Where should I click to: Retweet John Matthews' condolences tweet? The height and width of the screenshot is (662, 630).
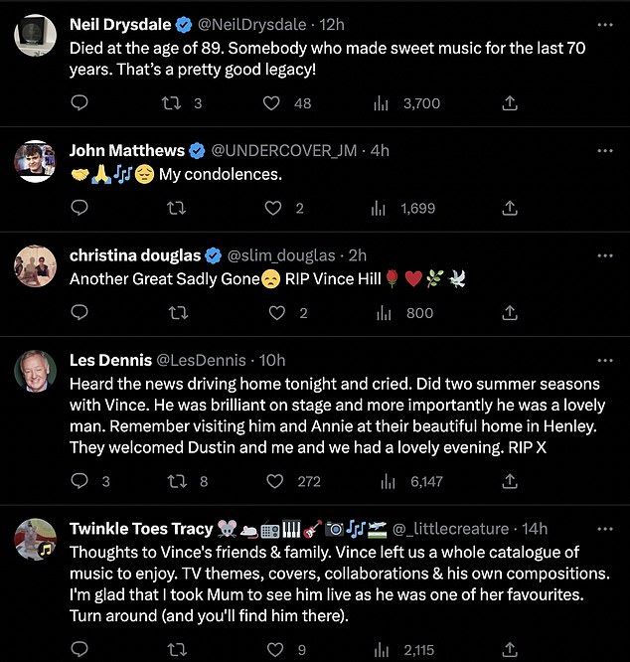(x=176, y=208)
